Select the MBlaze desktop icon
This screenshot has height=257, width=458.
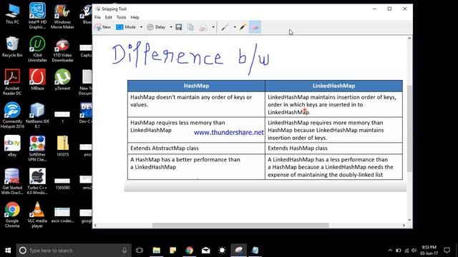point(37,80)
